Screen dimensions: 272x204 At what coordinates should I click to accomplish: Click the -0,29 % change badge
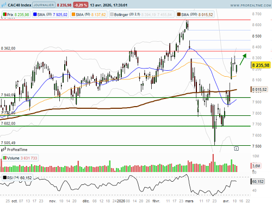pos(81,5)
